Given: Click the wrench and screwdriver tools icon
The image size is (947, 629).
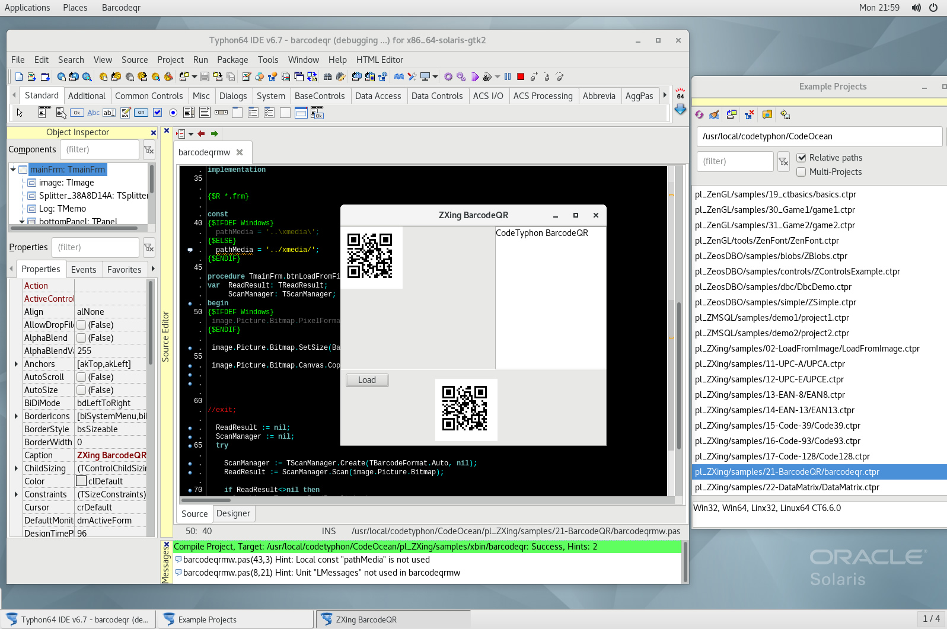Looking at the screenshot, I should (412, 76).
